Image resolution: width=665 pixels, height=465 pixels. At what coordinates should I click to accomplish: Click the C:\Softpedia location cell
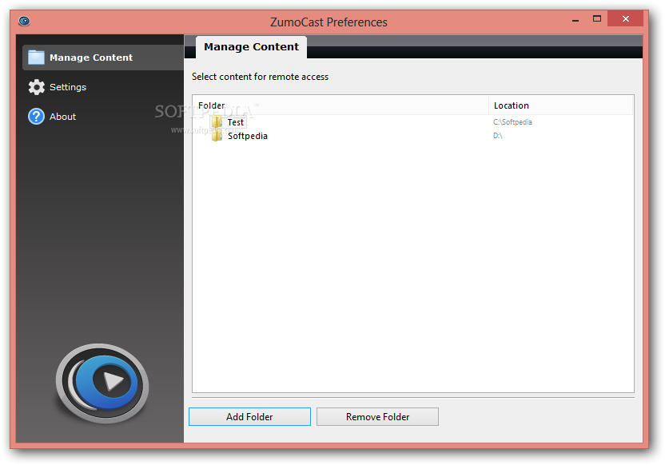pyautogui.click(x=512, y=122)
